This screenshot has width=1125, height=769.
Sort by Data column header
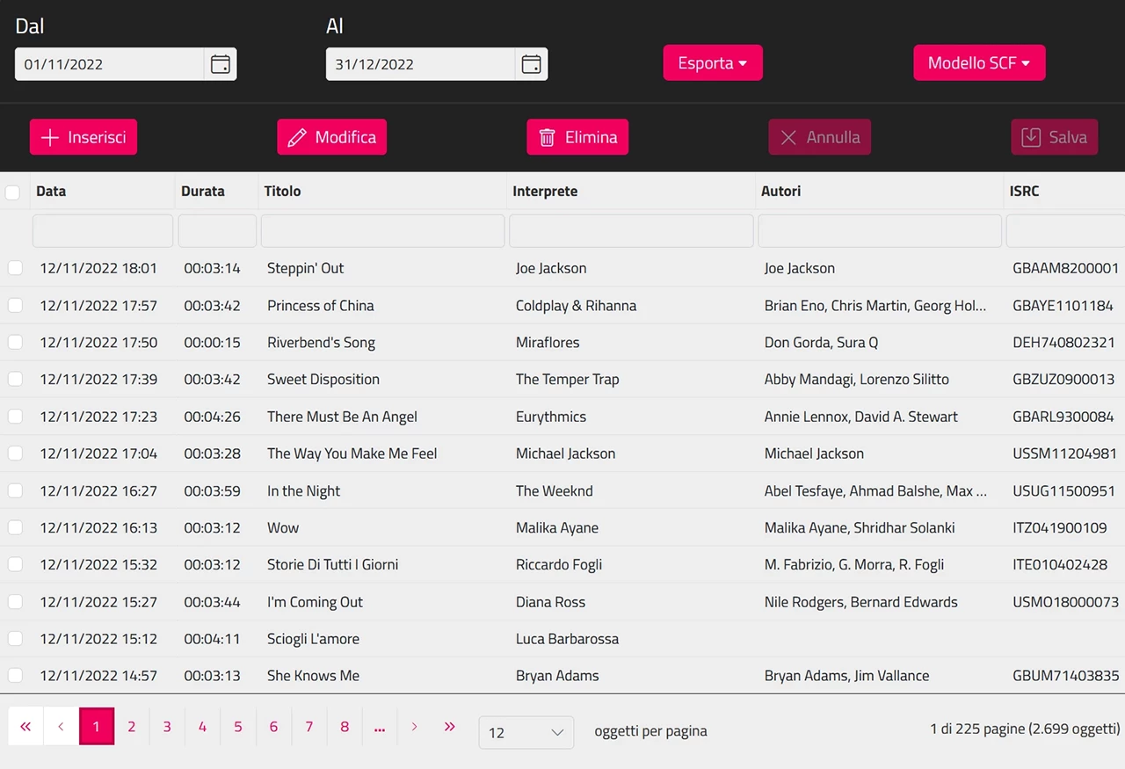(x=51, y=191)
